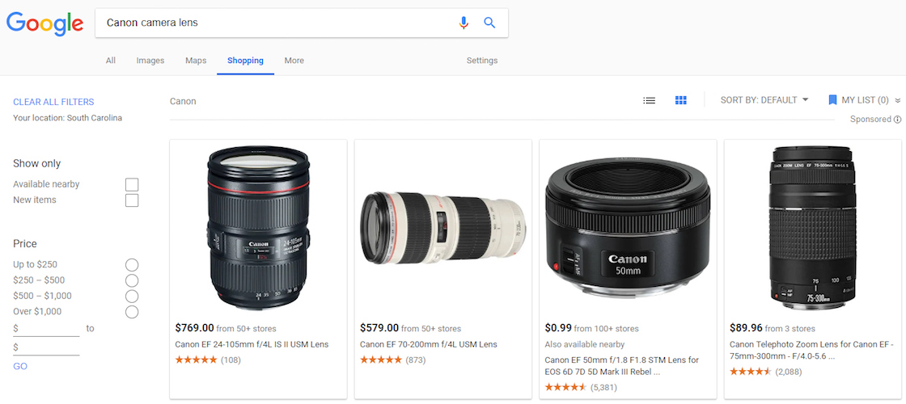This screenshot has width=906, height=404.
Task: Choose the $500 – $1,000 price option
Action: point(132,296)
